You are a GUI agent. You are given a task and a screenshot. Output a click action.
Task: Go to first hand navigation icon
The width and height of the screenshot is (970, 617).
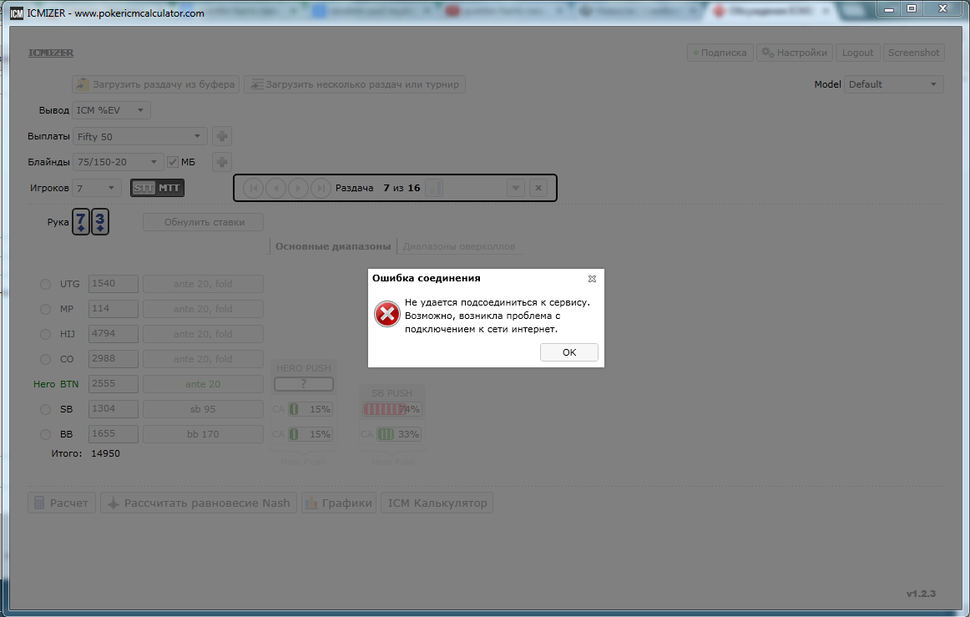(253, 188)
